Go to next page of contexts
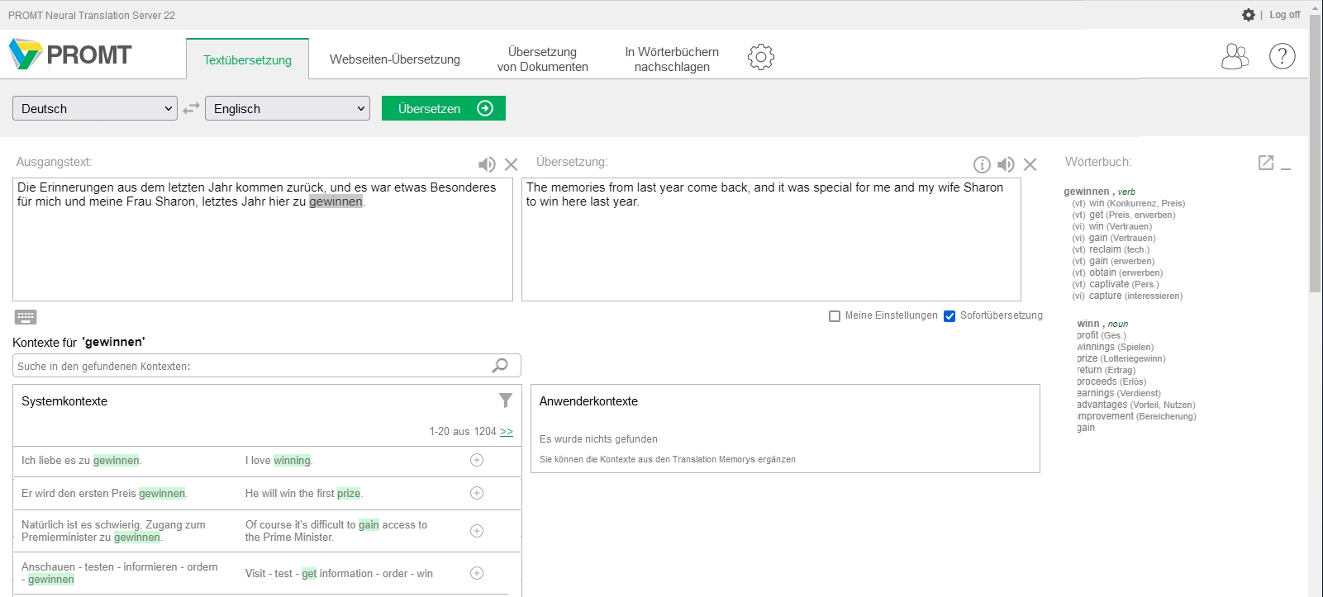This screenshot has height=597, width=1323. (x=507, y=432)
